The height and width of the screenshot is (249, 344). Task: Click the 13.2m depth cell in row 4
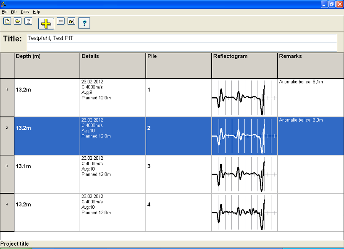click(x=47, y=213)
